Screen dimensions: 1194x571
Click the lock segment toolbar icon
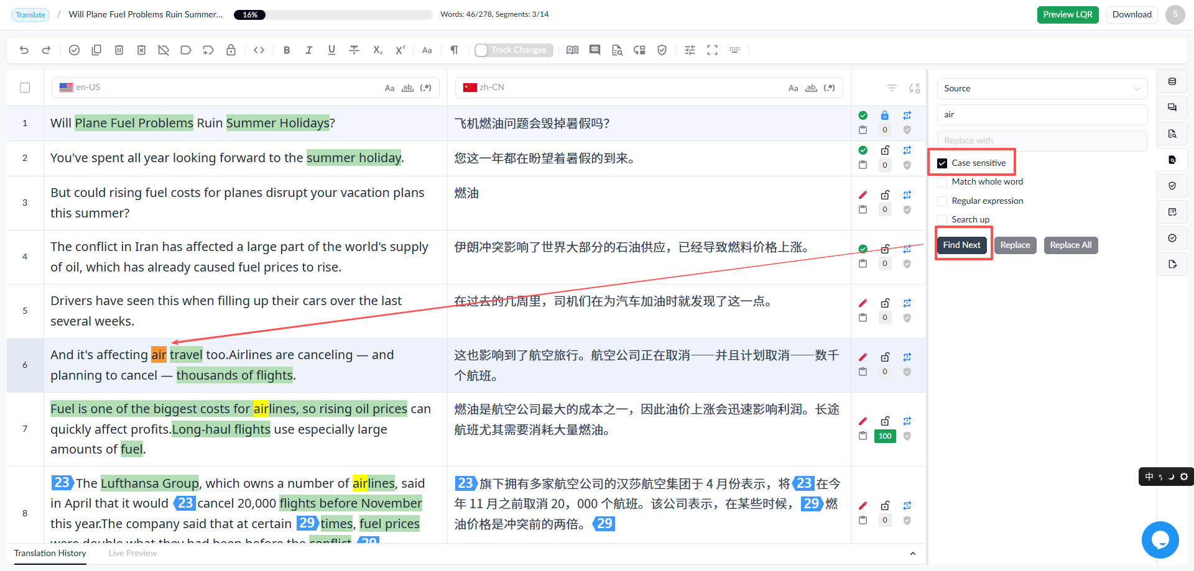click(231, 50)
